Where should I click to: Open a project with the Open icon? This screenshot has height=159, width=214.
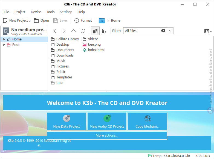click(36, 20)
